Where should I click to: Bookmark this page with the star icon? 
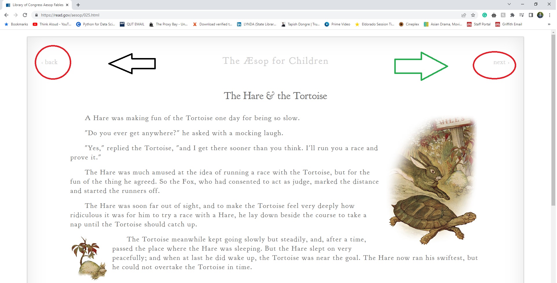(x=473, y=15)
